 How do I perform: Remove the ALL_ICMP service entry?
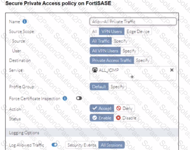pos(172,70)
